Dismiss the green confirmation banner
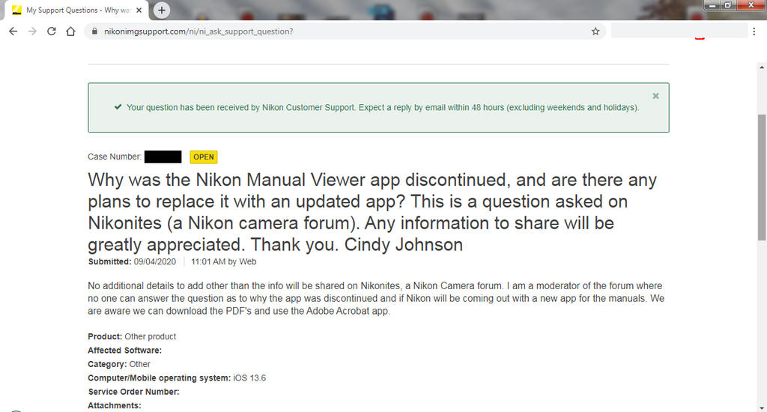The image size is (767, 412). 655,96
